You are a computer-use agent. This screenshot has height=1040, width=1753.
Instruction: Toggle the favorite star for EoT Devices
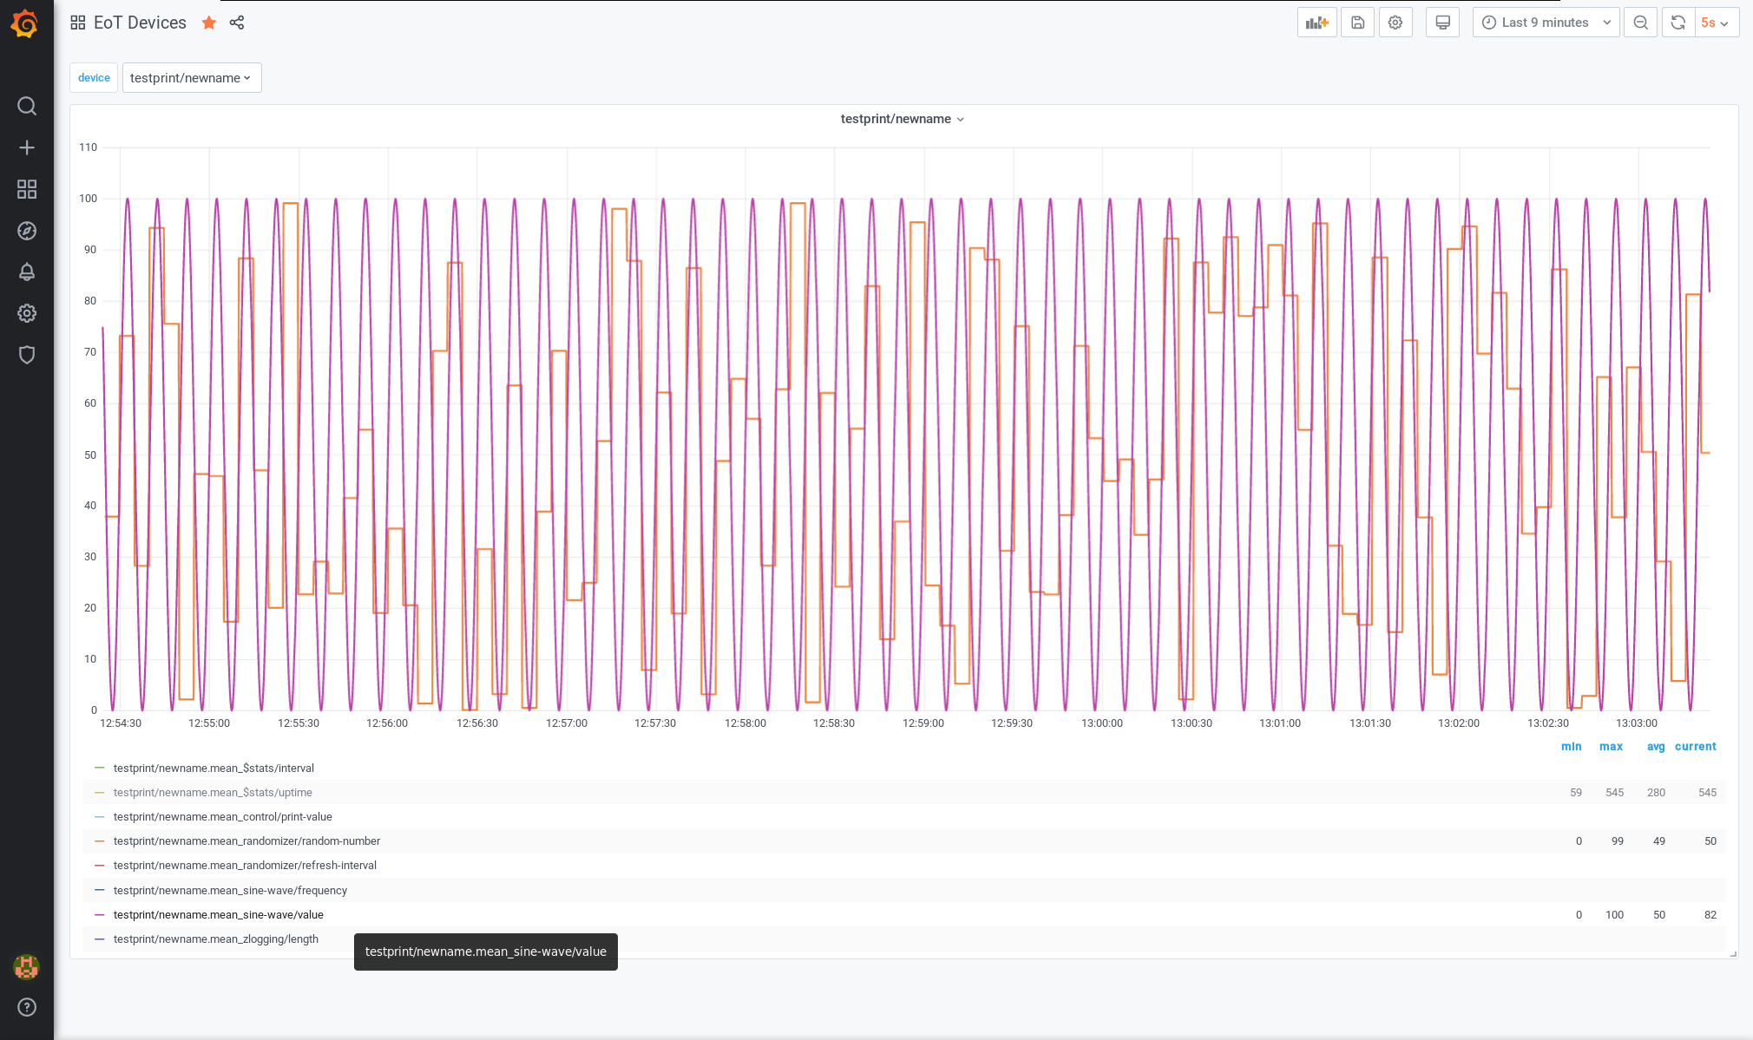pos(209,23)
